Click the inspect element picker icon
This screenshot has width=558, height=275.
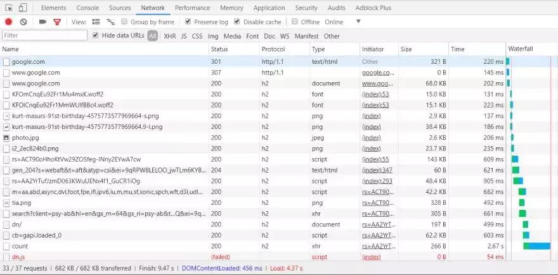point(9,8)
